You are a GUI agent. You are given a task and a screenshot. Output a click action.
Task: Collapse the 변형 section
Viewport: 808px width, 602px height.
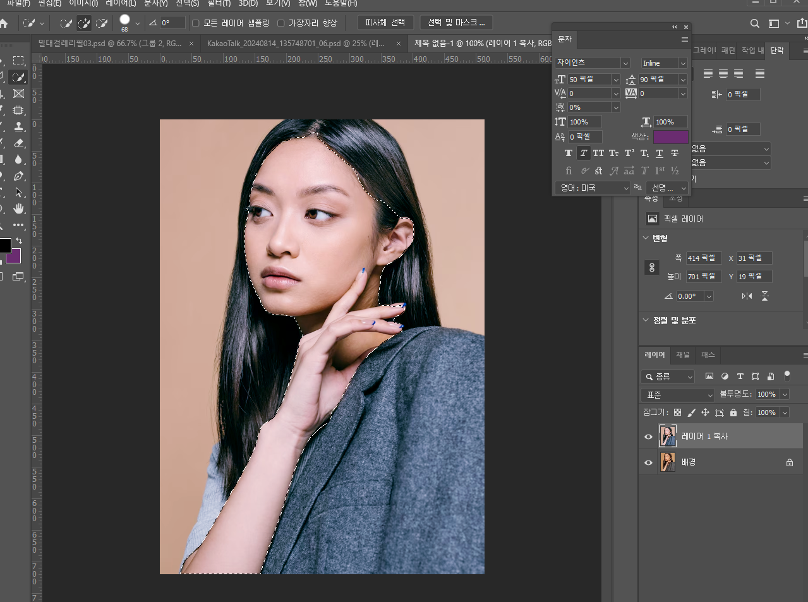[646, 238]
